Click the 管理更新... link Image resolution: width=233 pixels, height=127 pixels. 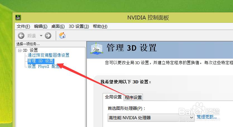[x=206, y=117]
